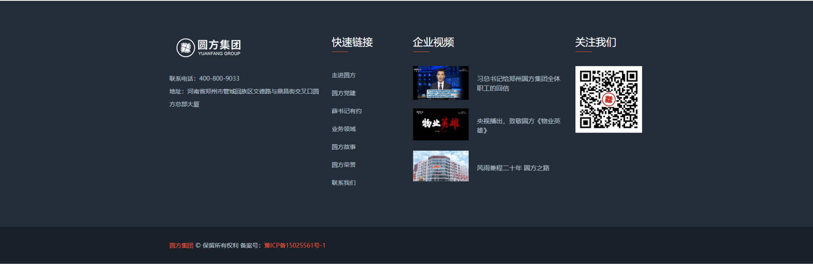The width and height of the screenshot is (813, 264).
Task: Go to 业务领域 quick link
Action: (x=343, y=129)
